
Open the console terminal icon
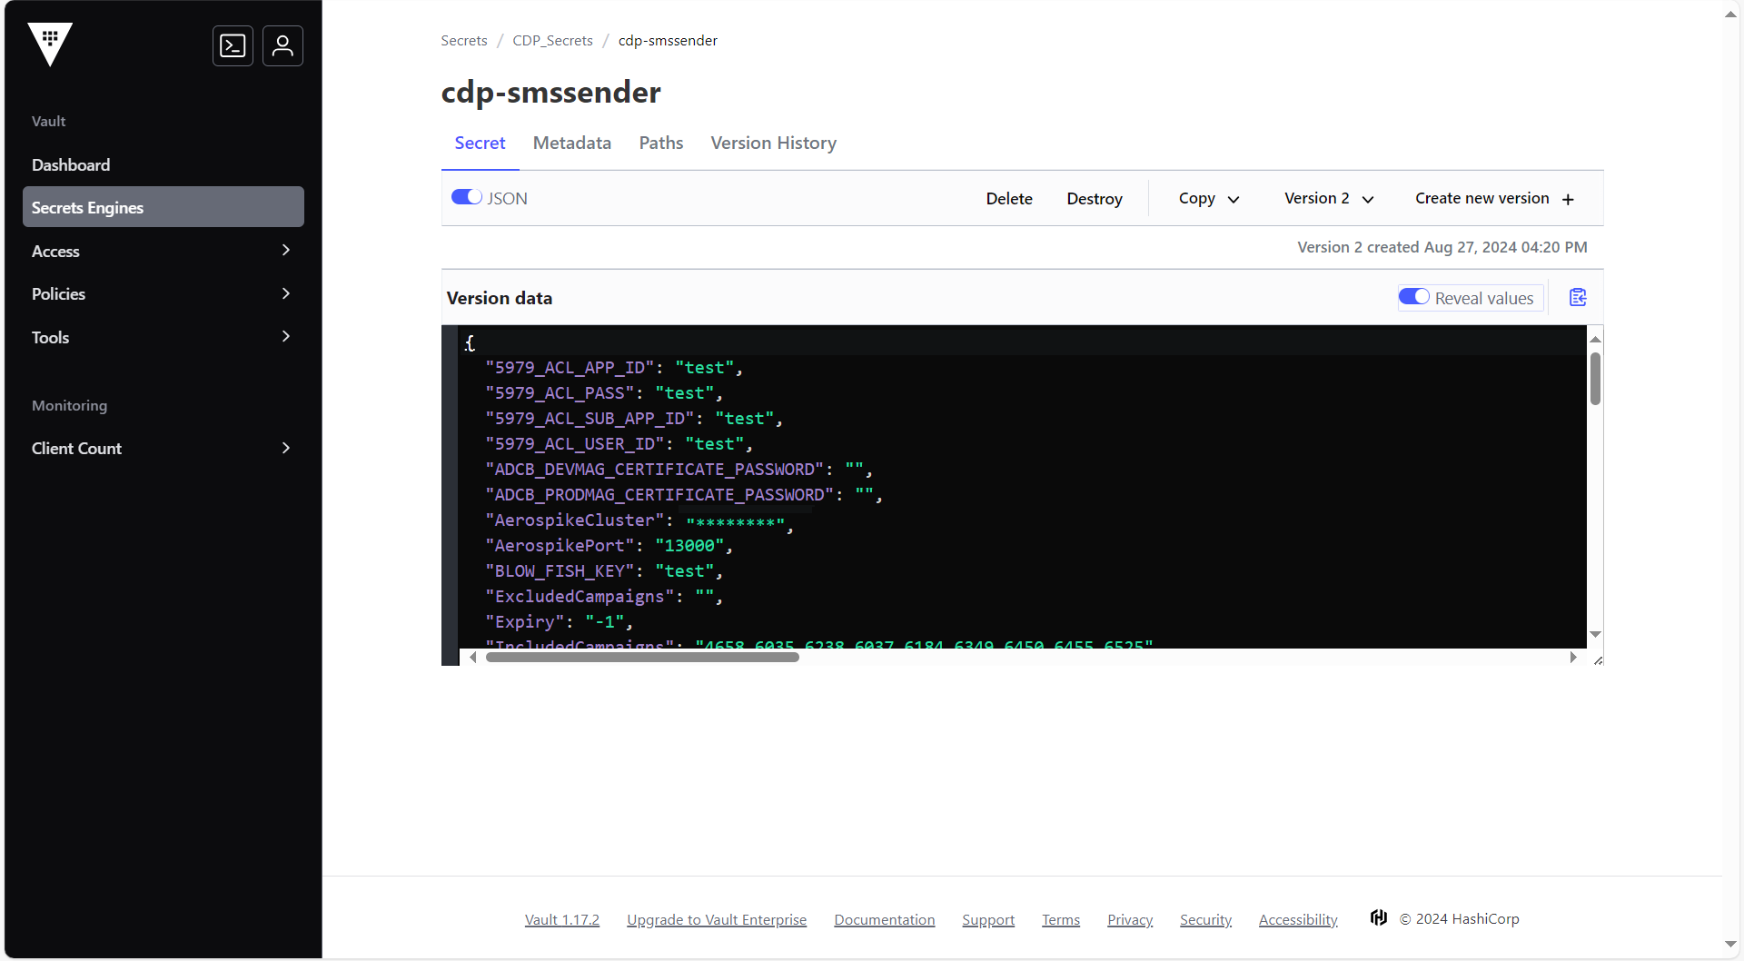click(233, 45)
